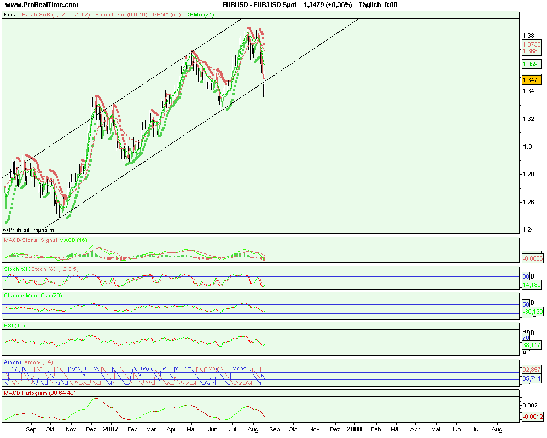Click the DEMA (21) legend label
The width and height of the screenshot is (547, 438).
click(200, 15)
